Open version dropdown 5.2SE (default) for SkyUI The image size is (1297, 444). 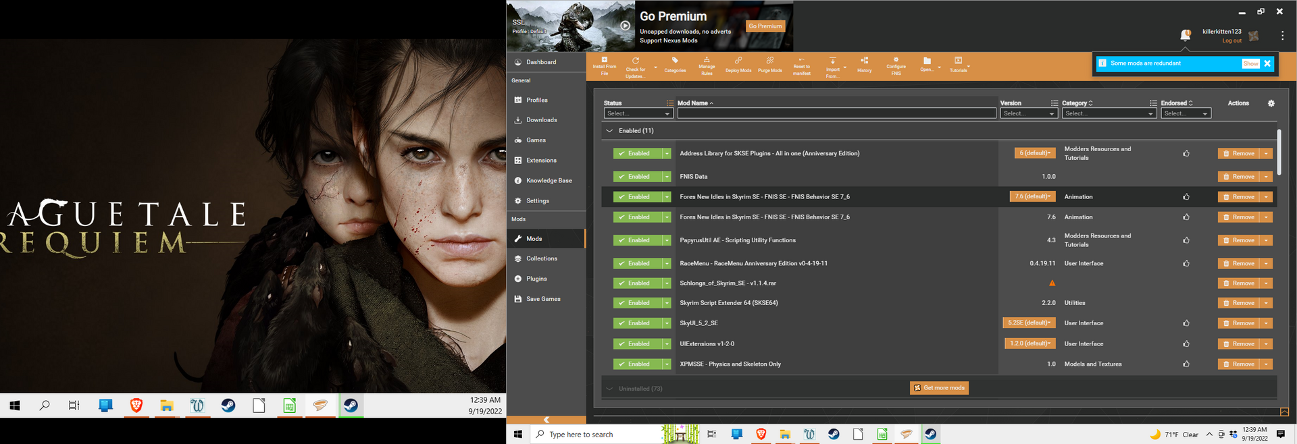click(x=1029, y=323)
